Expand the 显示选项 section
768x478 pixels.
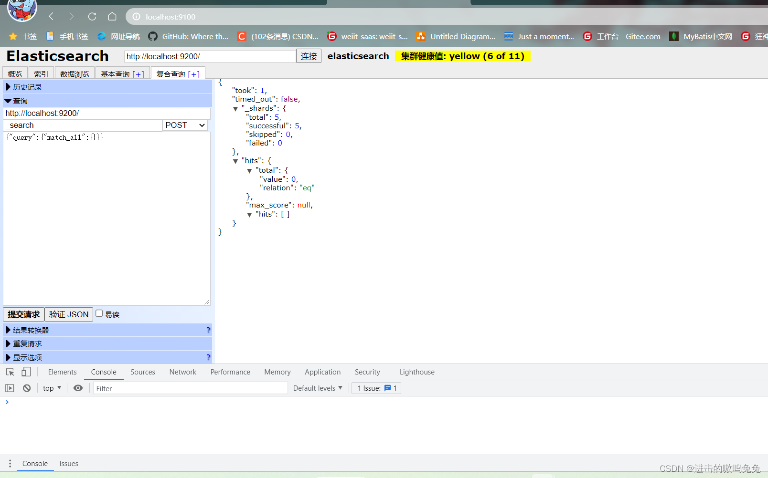[x=107, y=357]
